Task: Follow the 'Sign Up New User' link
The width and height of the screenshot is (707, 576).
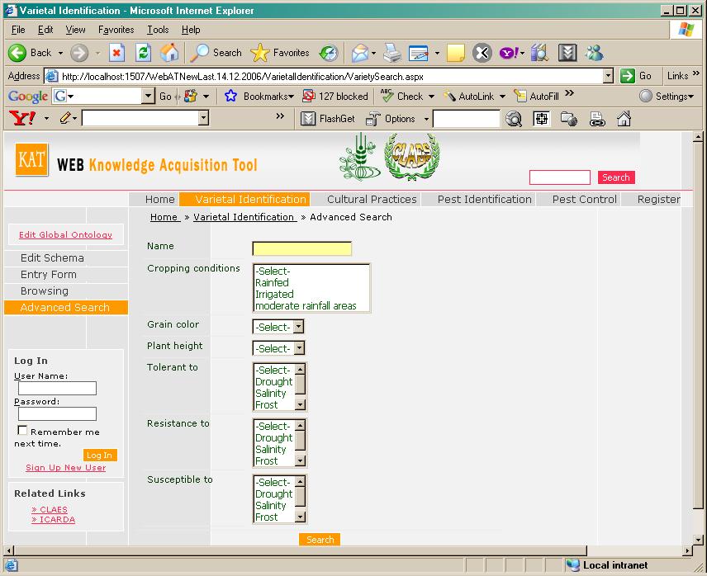Action: click(x=65, y=468)
